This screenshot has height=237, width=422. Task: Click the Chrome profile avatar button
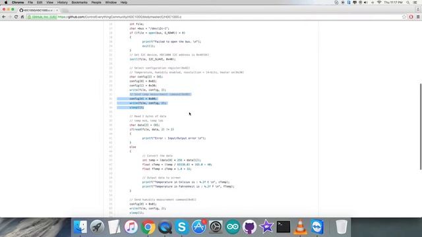(x=418, y=9)
